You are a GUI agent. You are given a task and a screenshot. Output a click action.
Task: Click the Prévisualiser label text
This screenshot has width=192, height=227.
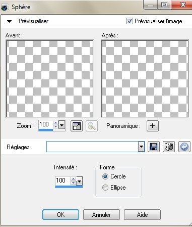tap(33, 21)
